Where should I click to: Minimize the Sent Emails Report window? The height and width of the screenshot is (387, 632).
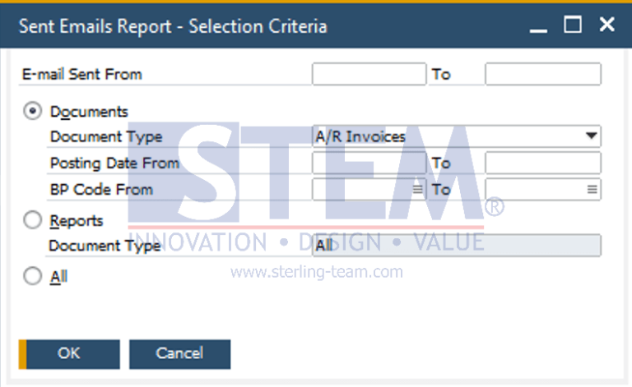pyautogui.click(x=538, y=26)
